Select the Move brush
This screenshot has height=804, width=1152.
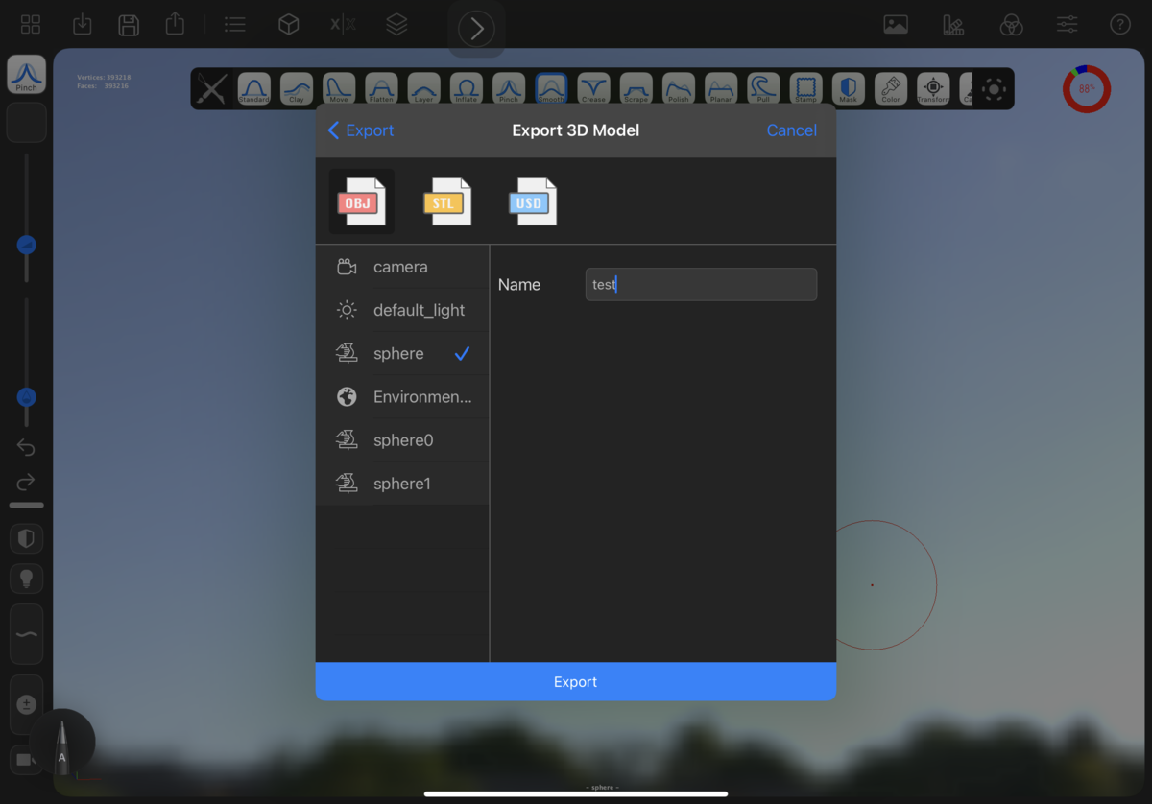[339, 88]
